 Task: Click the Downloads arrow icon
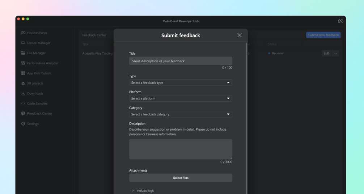[23, 93]
